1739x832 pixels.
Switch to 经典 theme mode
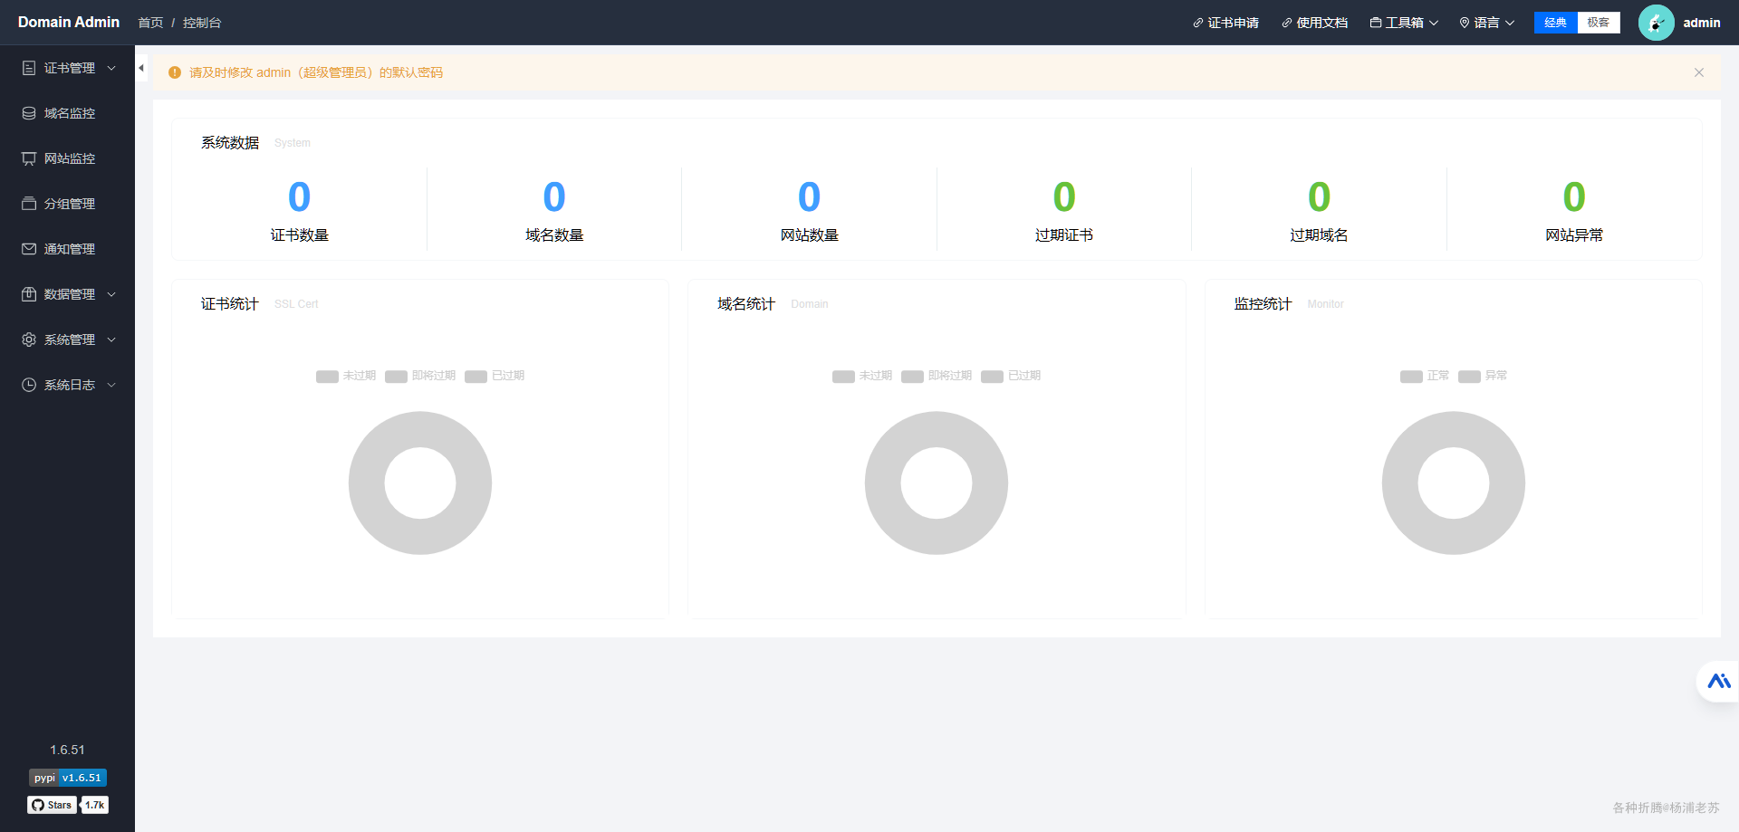click(x=1555, y=23)
